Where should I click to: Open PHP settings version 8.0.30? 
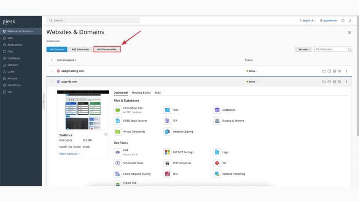click(x=126, y=152)
